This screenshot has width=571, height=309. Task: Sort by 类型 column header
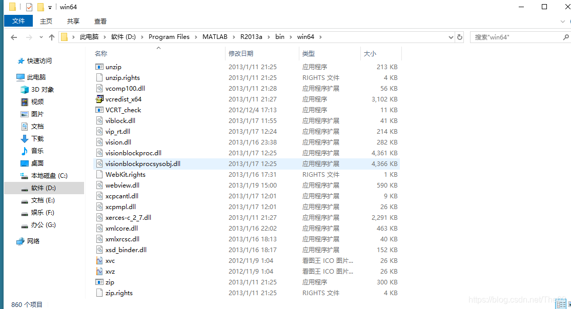(x=309, y=53)
